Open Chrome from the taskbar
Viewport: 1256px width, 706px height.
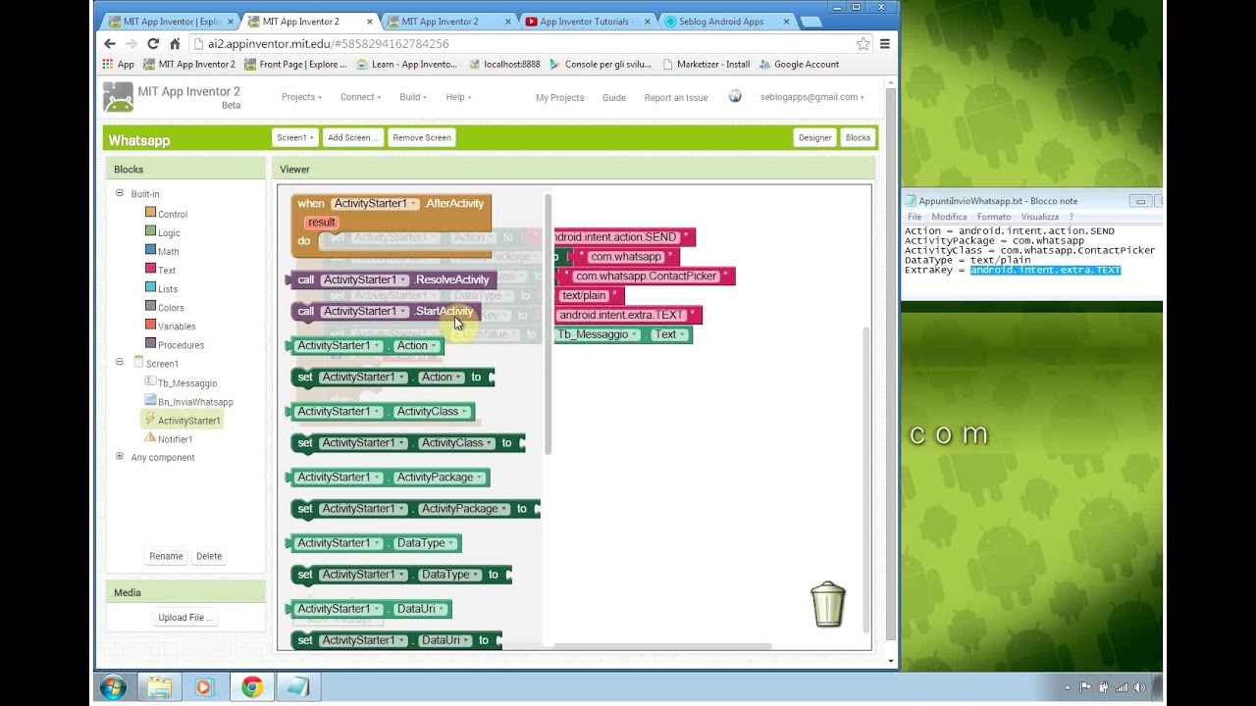tap(252, 687)
